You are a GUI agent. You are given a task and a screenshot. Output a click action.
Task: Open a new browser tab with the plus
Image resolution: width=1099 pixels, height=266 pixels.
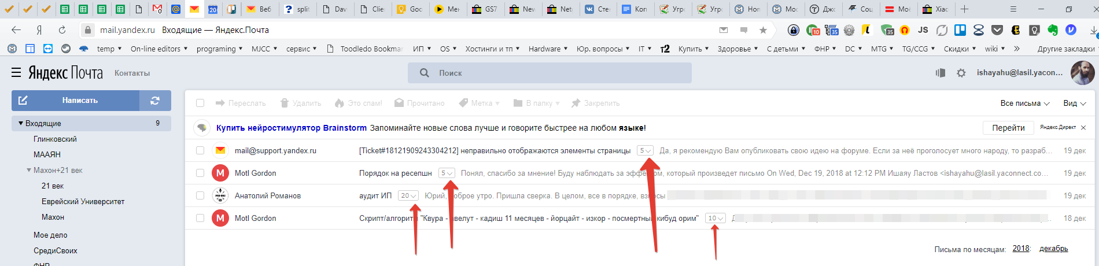pos(964,9)
